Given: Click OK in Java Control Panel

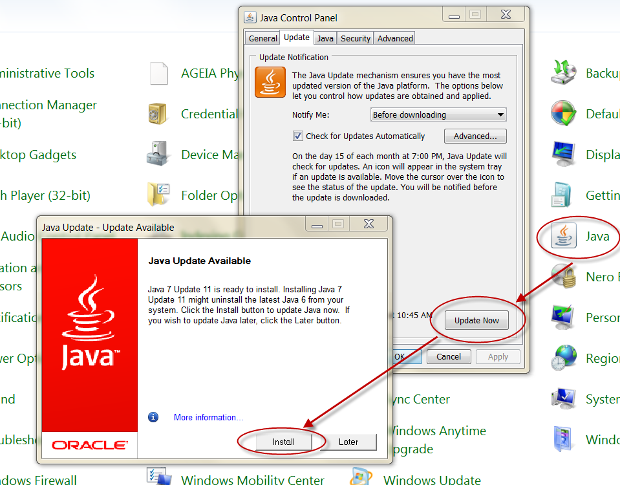Looking at the screenshot, I should [407, 356].
